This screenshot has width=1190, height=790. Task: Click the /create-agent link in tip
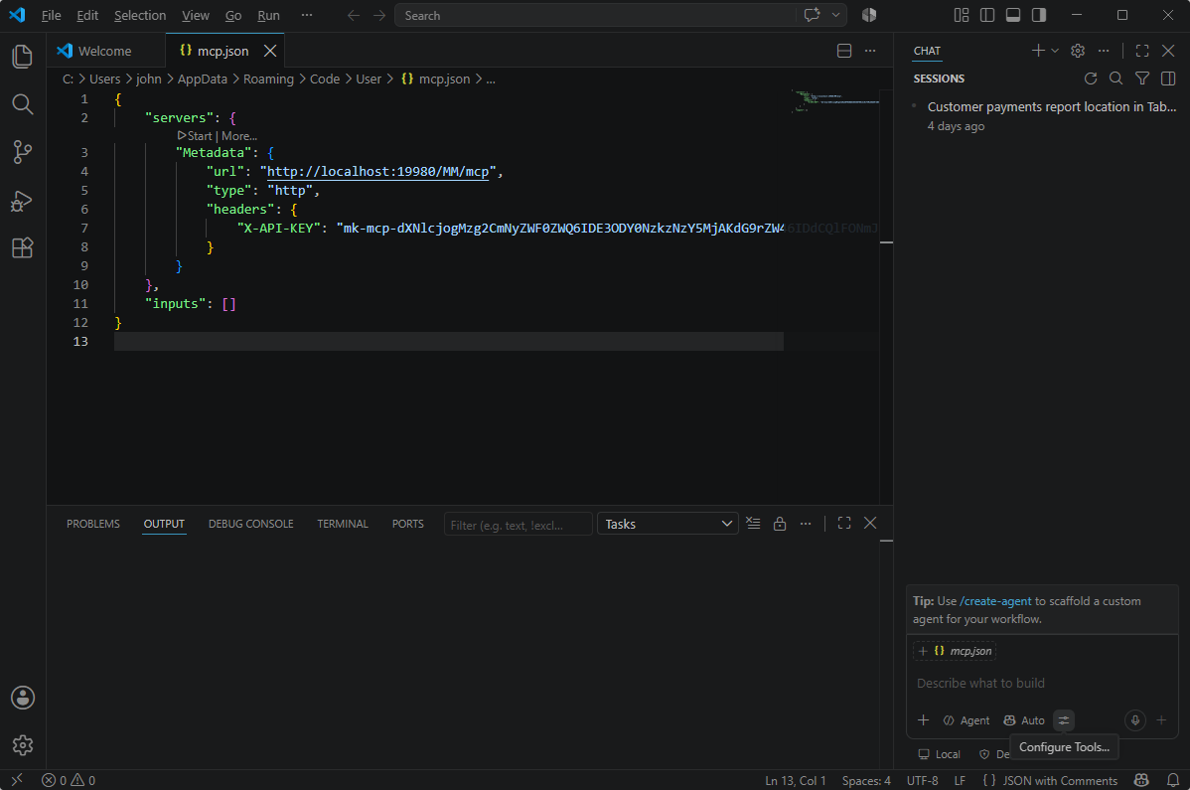click(x=995, y=601)
